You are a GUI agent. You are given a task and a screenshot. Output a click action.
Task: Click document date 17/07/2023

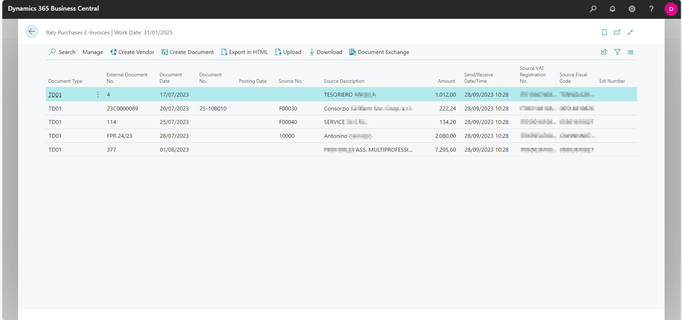coord(174,94)
